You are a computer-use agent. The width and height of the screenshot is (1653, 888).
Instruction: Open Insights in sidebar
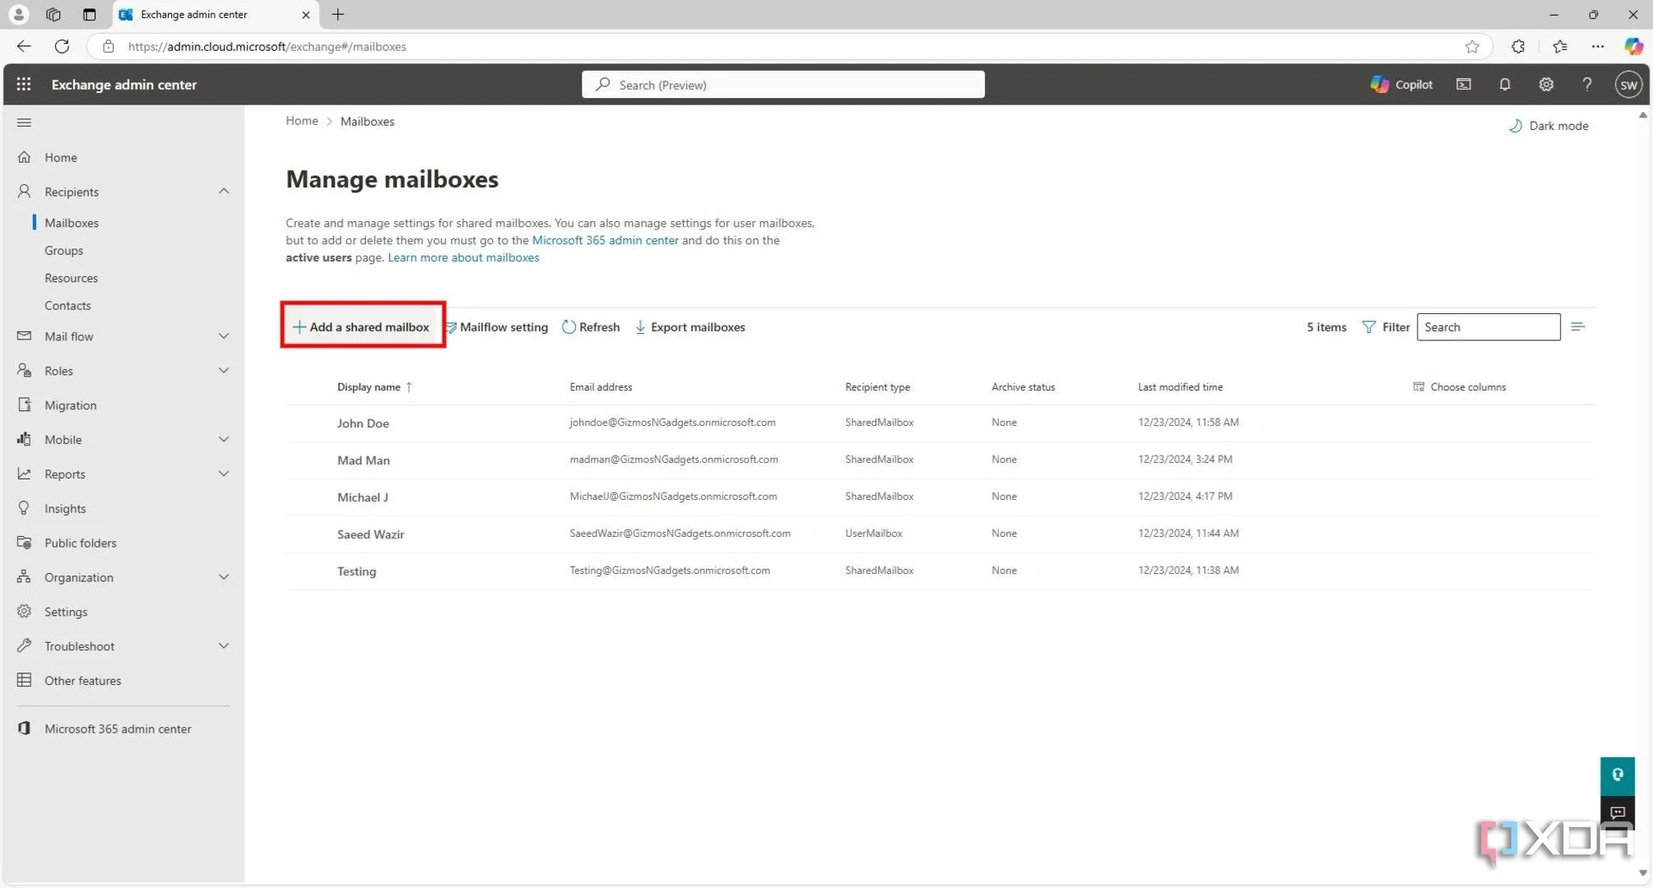65,509
